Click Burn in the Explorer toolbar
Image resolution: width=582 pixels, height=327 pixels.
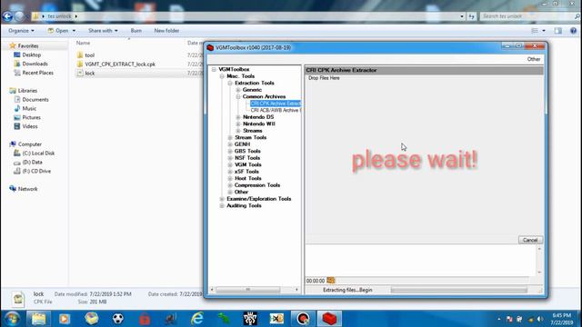click(x=136, y=31)
